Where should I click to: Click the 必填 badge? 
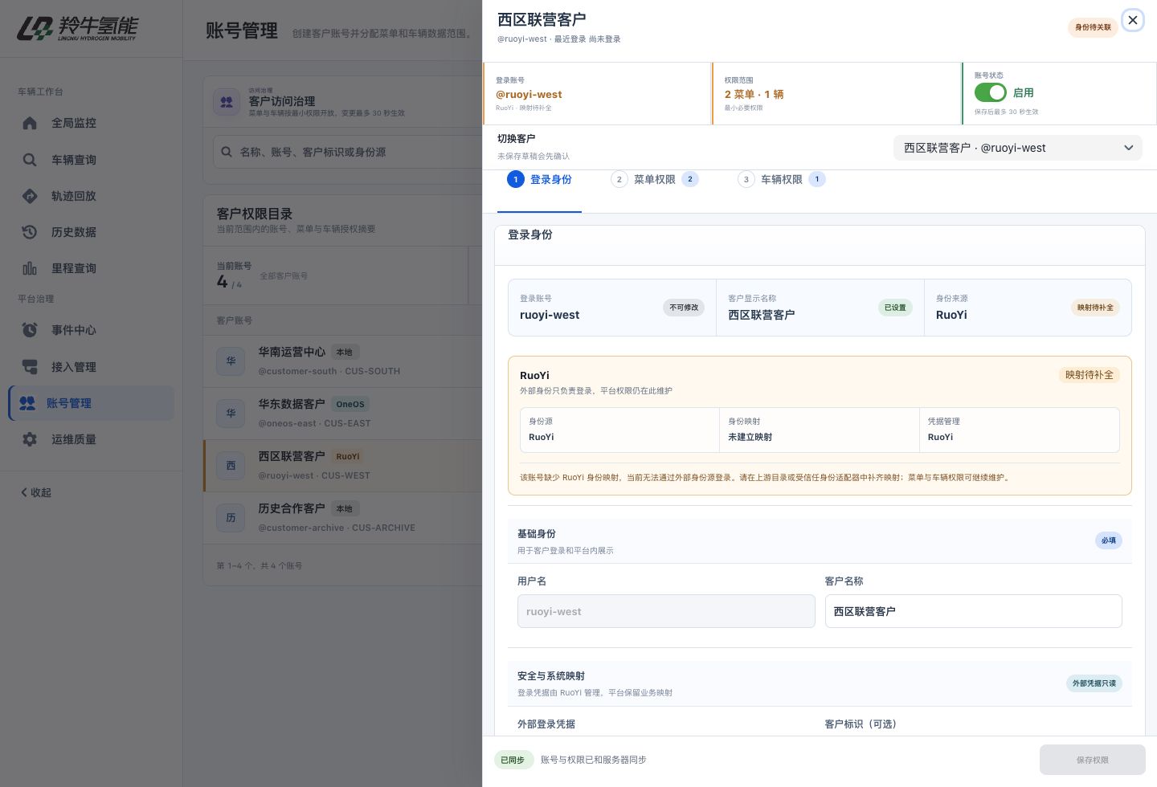(1109, 540)
